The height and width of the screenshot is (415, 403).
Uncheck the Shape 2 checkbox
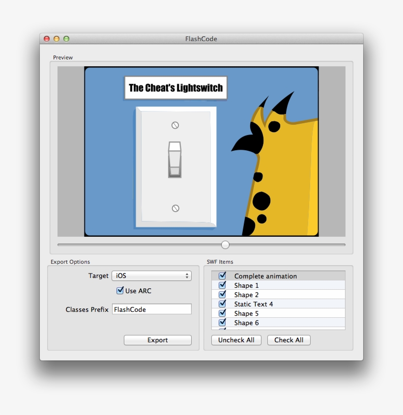(223, 294)
